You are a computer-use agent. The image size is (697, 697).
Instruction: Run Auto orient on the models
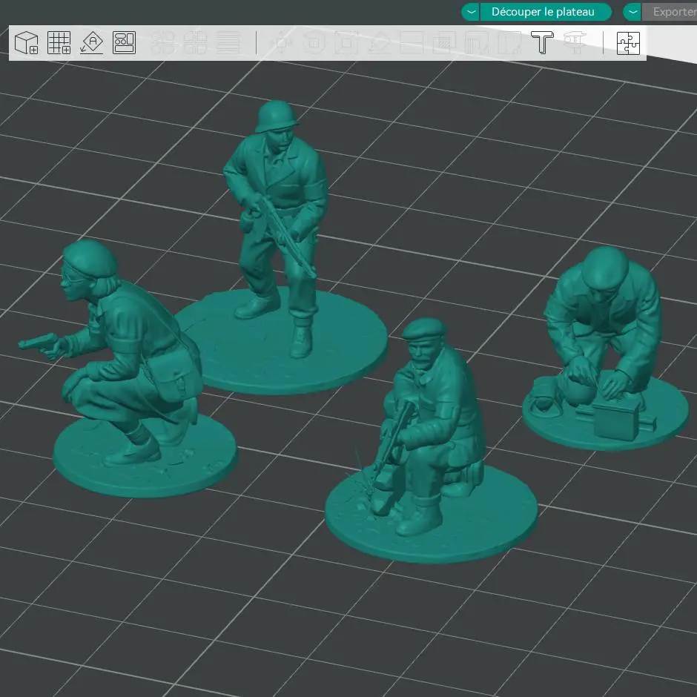[91, 43]
